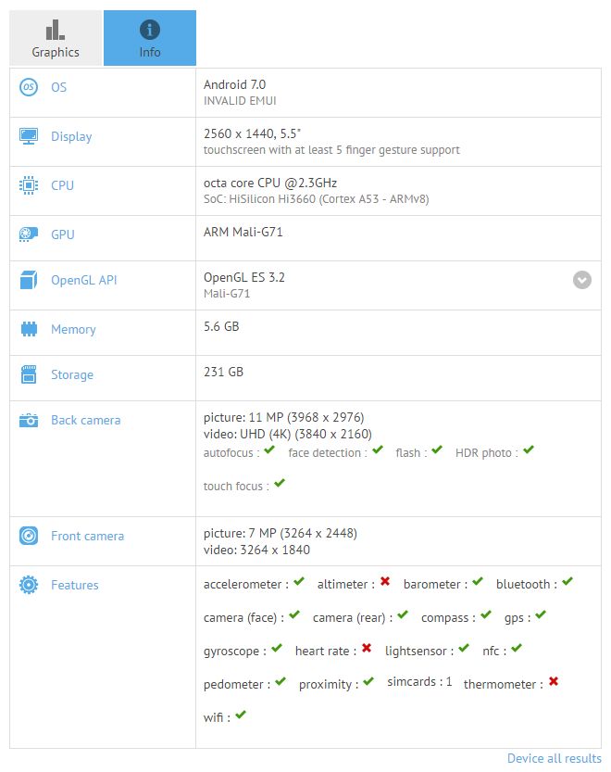Click the OpenGL API cube icon
The height and width of the screenshot is (772, 611).
(29, 280)
